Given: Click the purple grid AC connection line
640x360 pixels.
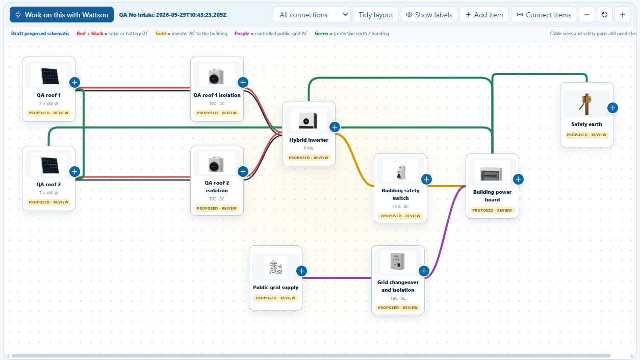Looking at the screenshot, I should (x=337, y=278).
